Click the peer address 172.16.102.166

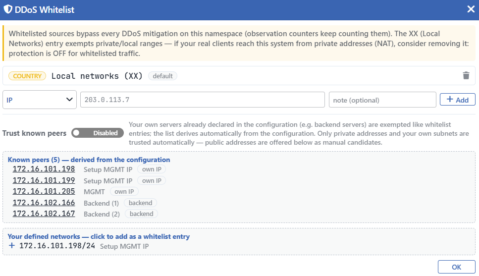coord(44,203)
